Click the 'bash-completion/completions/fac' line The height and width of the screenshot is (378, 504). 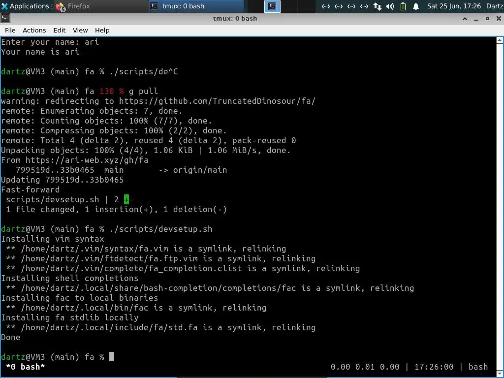coord(210,288)
